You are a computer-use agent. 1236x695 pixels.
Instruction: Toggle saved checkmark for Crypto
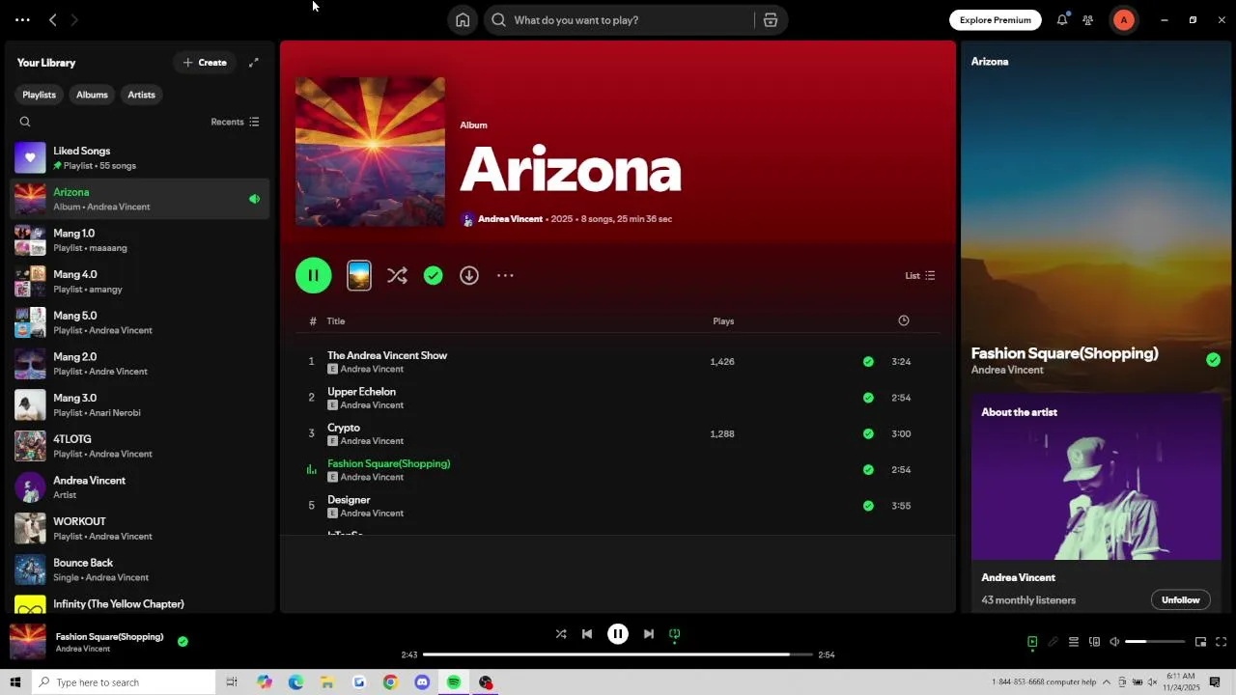(x=868, y=433)
